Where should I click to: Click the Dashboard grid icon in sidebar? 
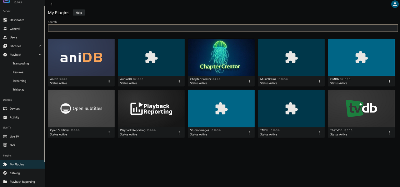coord(5,20)
